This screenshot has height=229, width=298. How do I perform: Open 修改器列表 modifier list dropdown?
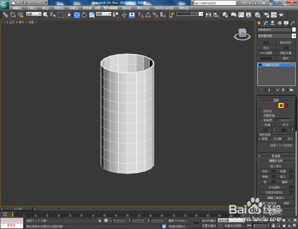[277, 36]
